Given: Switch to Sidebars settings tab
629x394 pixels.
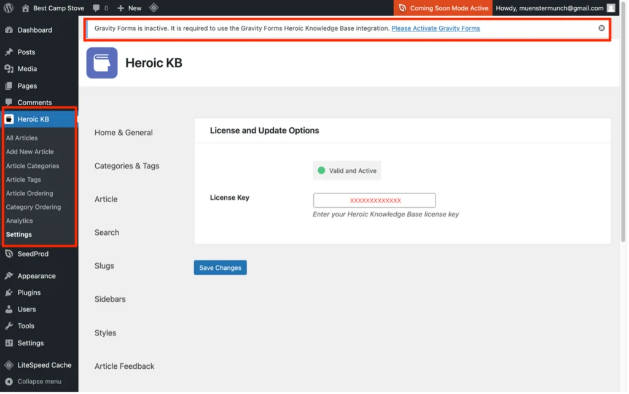Looking at the screenshot, I should point(110,299).
